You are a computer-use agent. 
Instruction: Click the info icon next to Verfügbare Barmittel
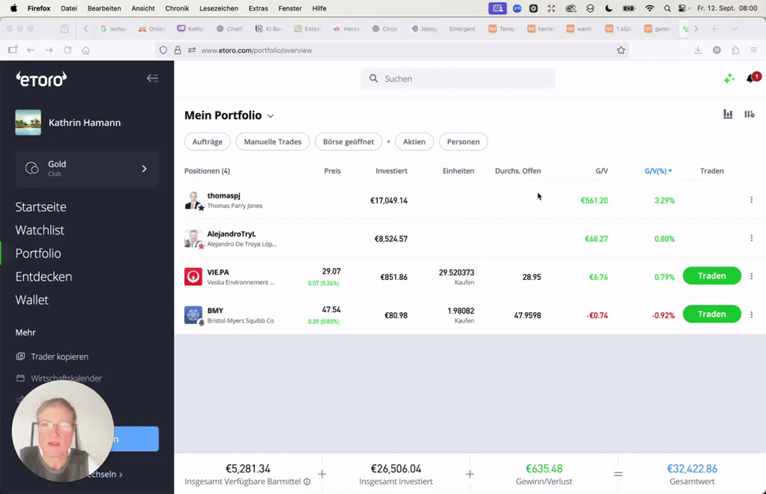[x=307, y=481]
